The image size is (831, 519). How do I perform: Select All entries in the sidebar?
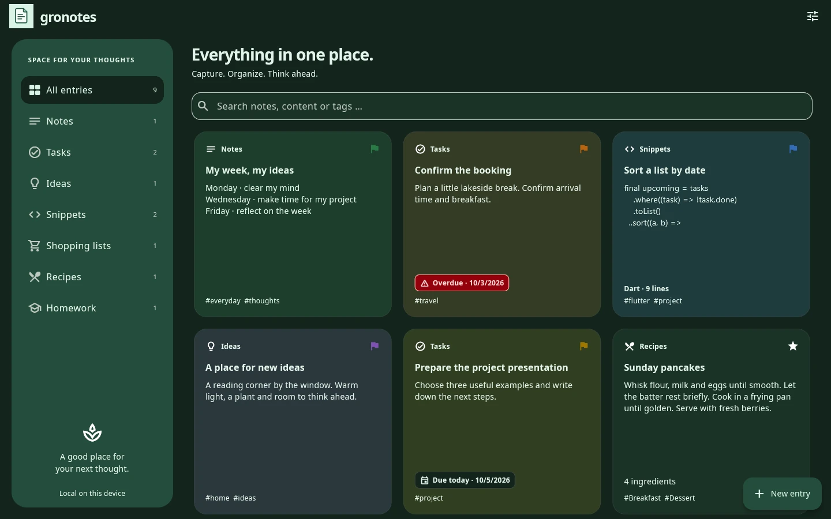[92, 90]
